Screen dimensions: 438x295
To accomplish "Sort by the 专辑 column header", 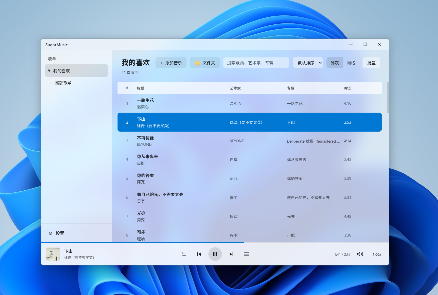I will (x=291, y=88).
